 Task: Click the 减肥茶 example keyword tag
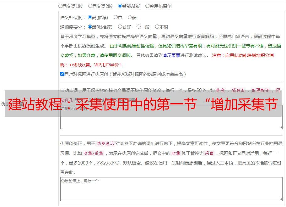(x=238, y=90)
